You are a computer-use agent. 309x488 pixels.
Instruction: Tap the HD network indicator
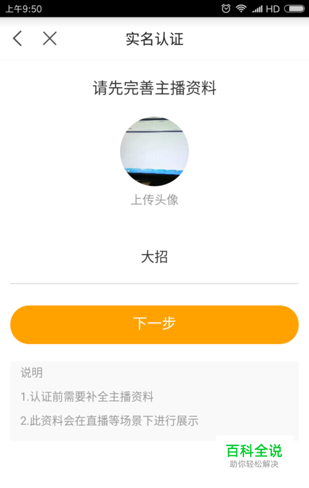[273, 9]
